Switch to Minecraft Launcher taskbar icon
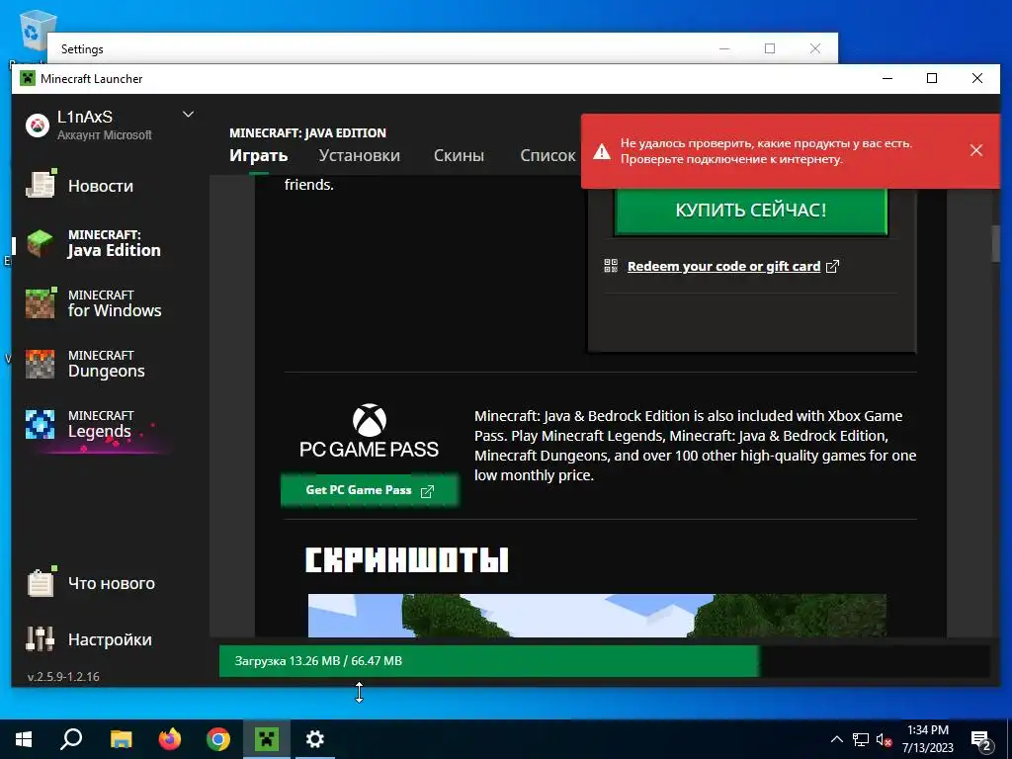Viewport: 1012px width, 759px height. coord(267,739)
